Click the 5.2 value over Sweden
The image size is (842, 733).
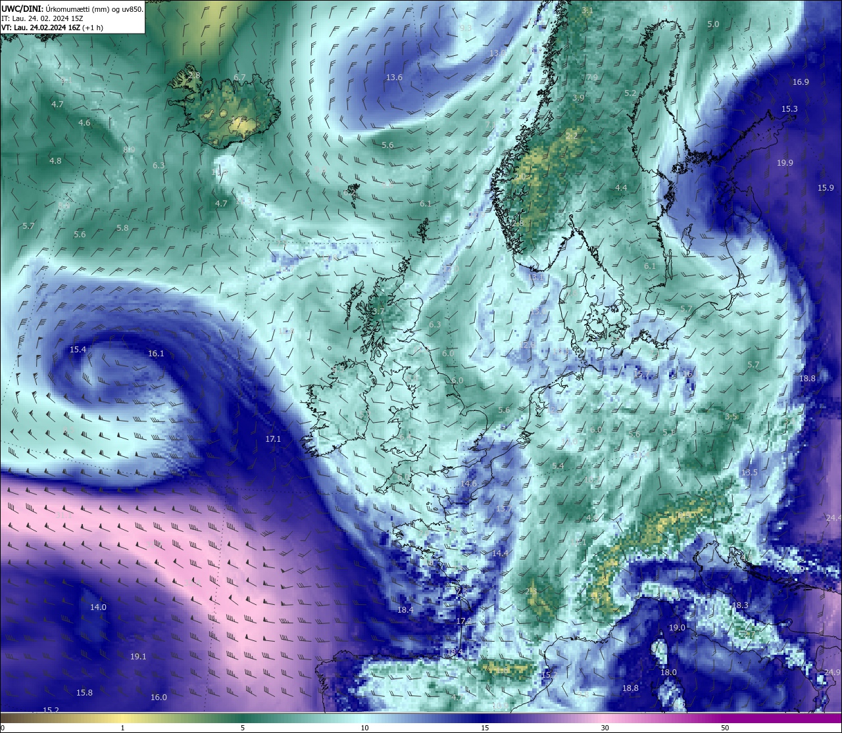coord(630,94)
